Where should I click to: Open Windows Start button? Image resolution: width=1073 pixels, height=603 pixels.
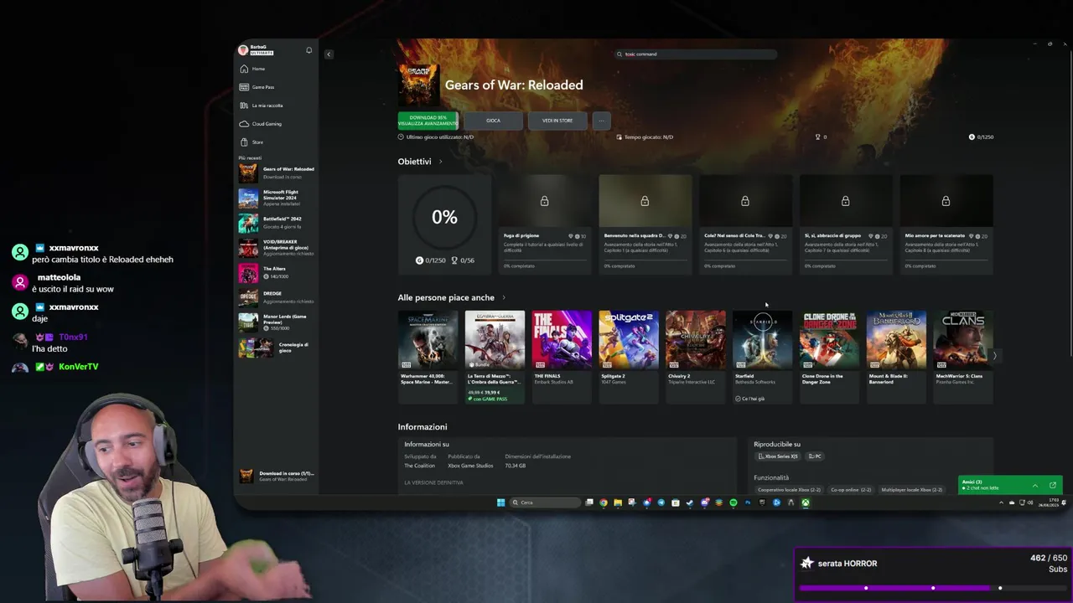(x=501, y=502)
